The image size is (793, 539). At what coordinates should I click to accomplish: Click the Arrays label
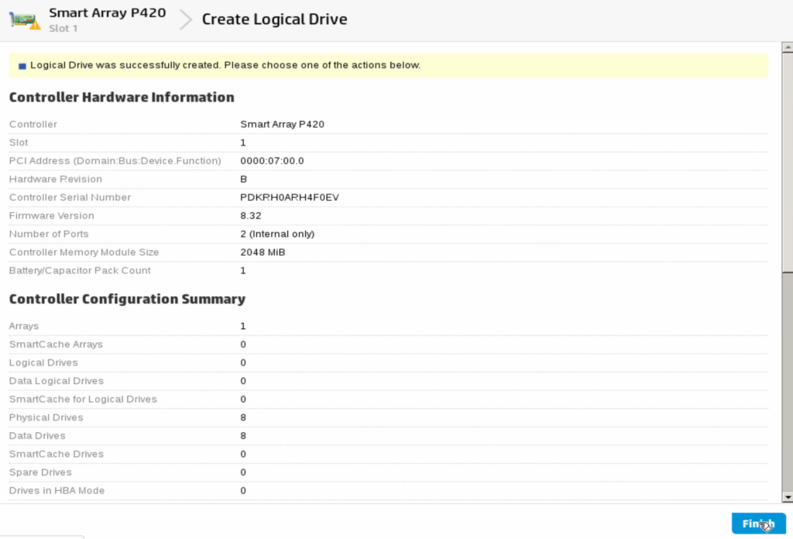click(24, 326)
